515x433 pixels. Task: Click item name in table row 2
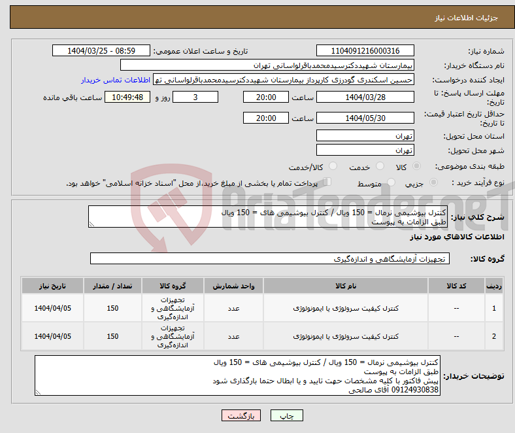346,336
